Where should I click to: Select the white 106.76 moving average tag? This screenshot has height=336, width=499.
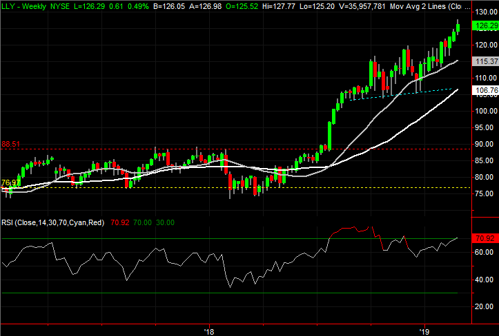click(x=486, y=90)
